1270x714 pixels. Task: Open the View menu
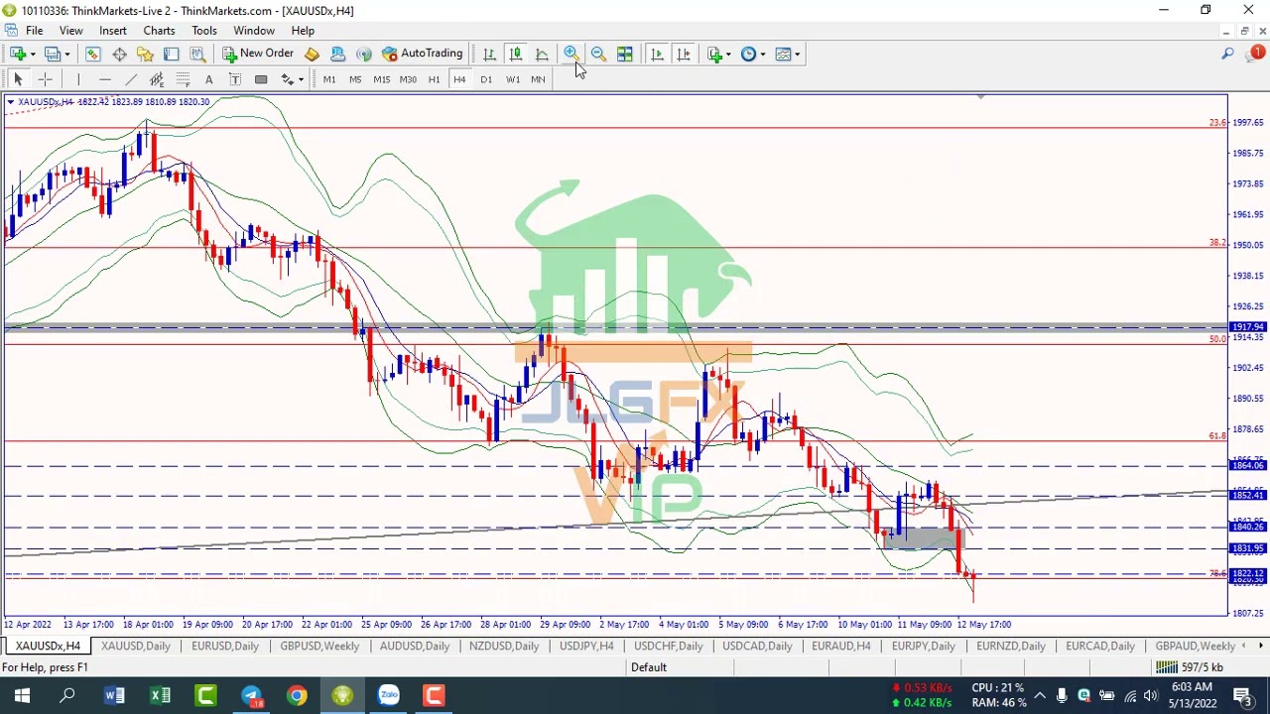[x=70, y=31]
